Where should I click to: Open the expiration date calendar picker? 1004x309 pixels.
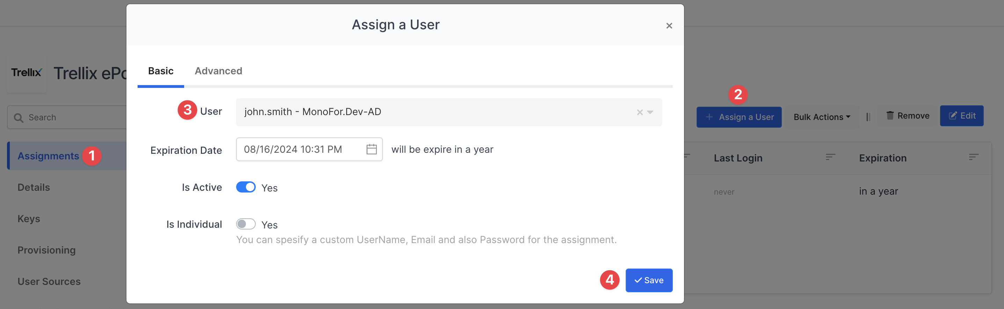pos(371,149)
